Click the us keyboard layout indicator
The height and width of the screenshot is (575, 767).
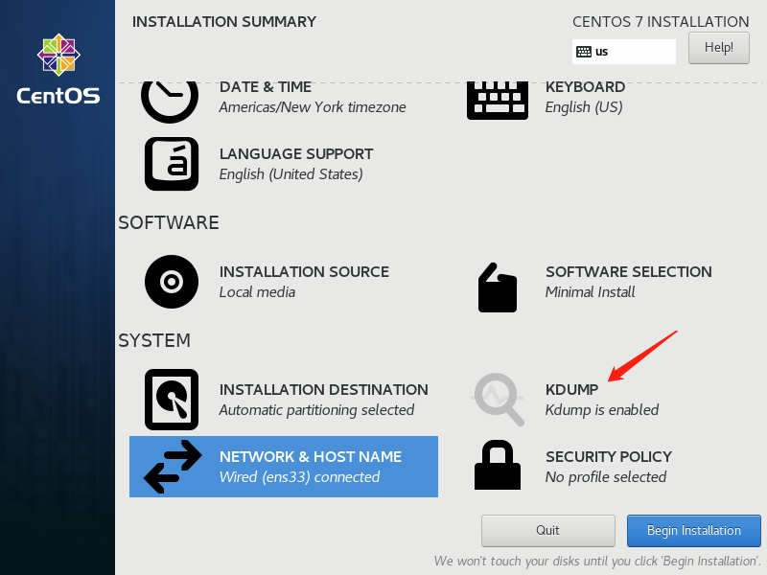coord(624,52)
